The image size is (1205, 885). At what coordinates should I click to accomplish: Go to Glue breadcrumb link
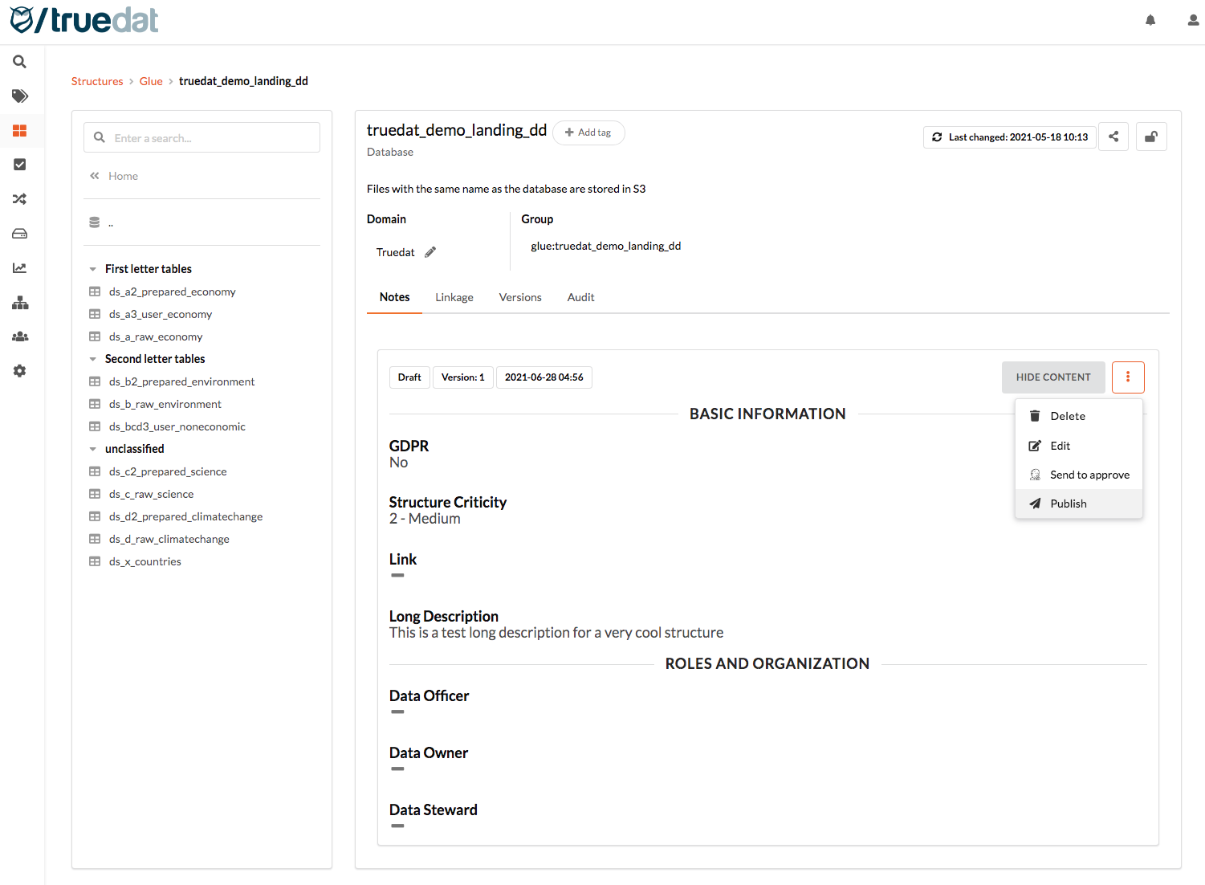point(151,81)
